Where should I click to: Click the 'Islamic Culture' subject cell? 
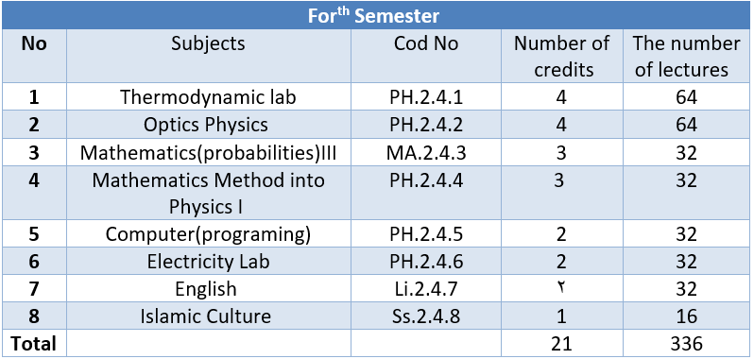coord(208,316)
